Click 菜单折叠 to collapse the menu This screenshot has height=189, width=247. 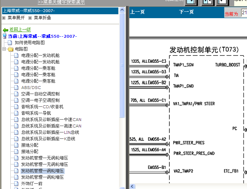point(42,18)
